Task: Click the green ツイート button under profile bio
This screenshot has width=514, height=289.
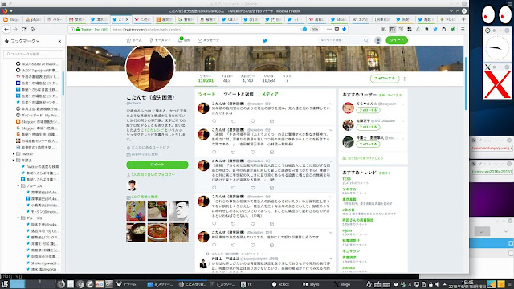Action: [x=157, y=165]
